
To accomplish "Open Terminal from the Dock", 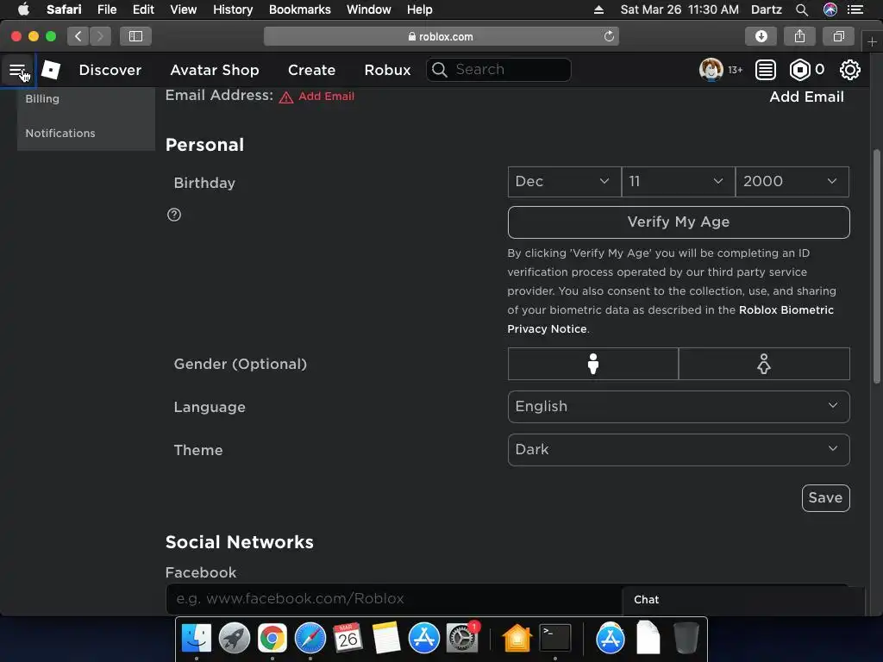I will tap(555, 638).
